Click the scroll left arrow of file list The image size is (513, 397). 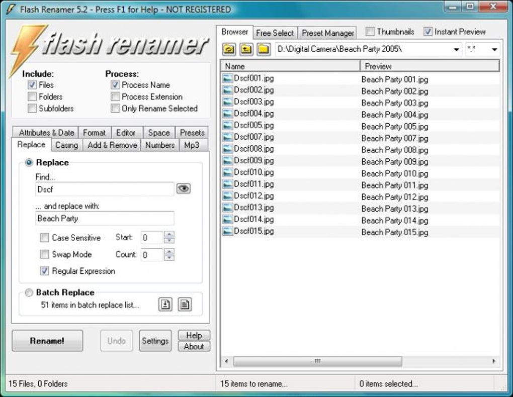coord(226,361)
